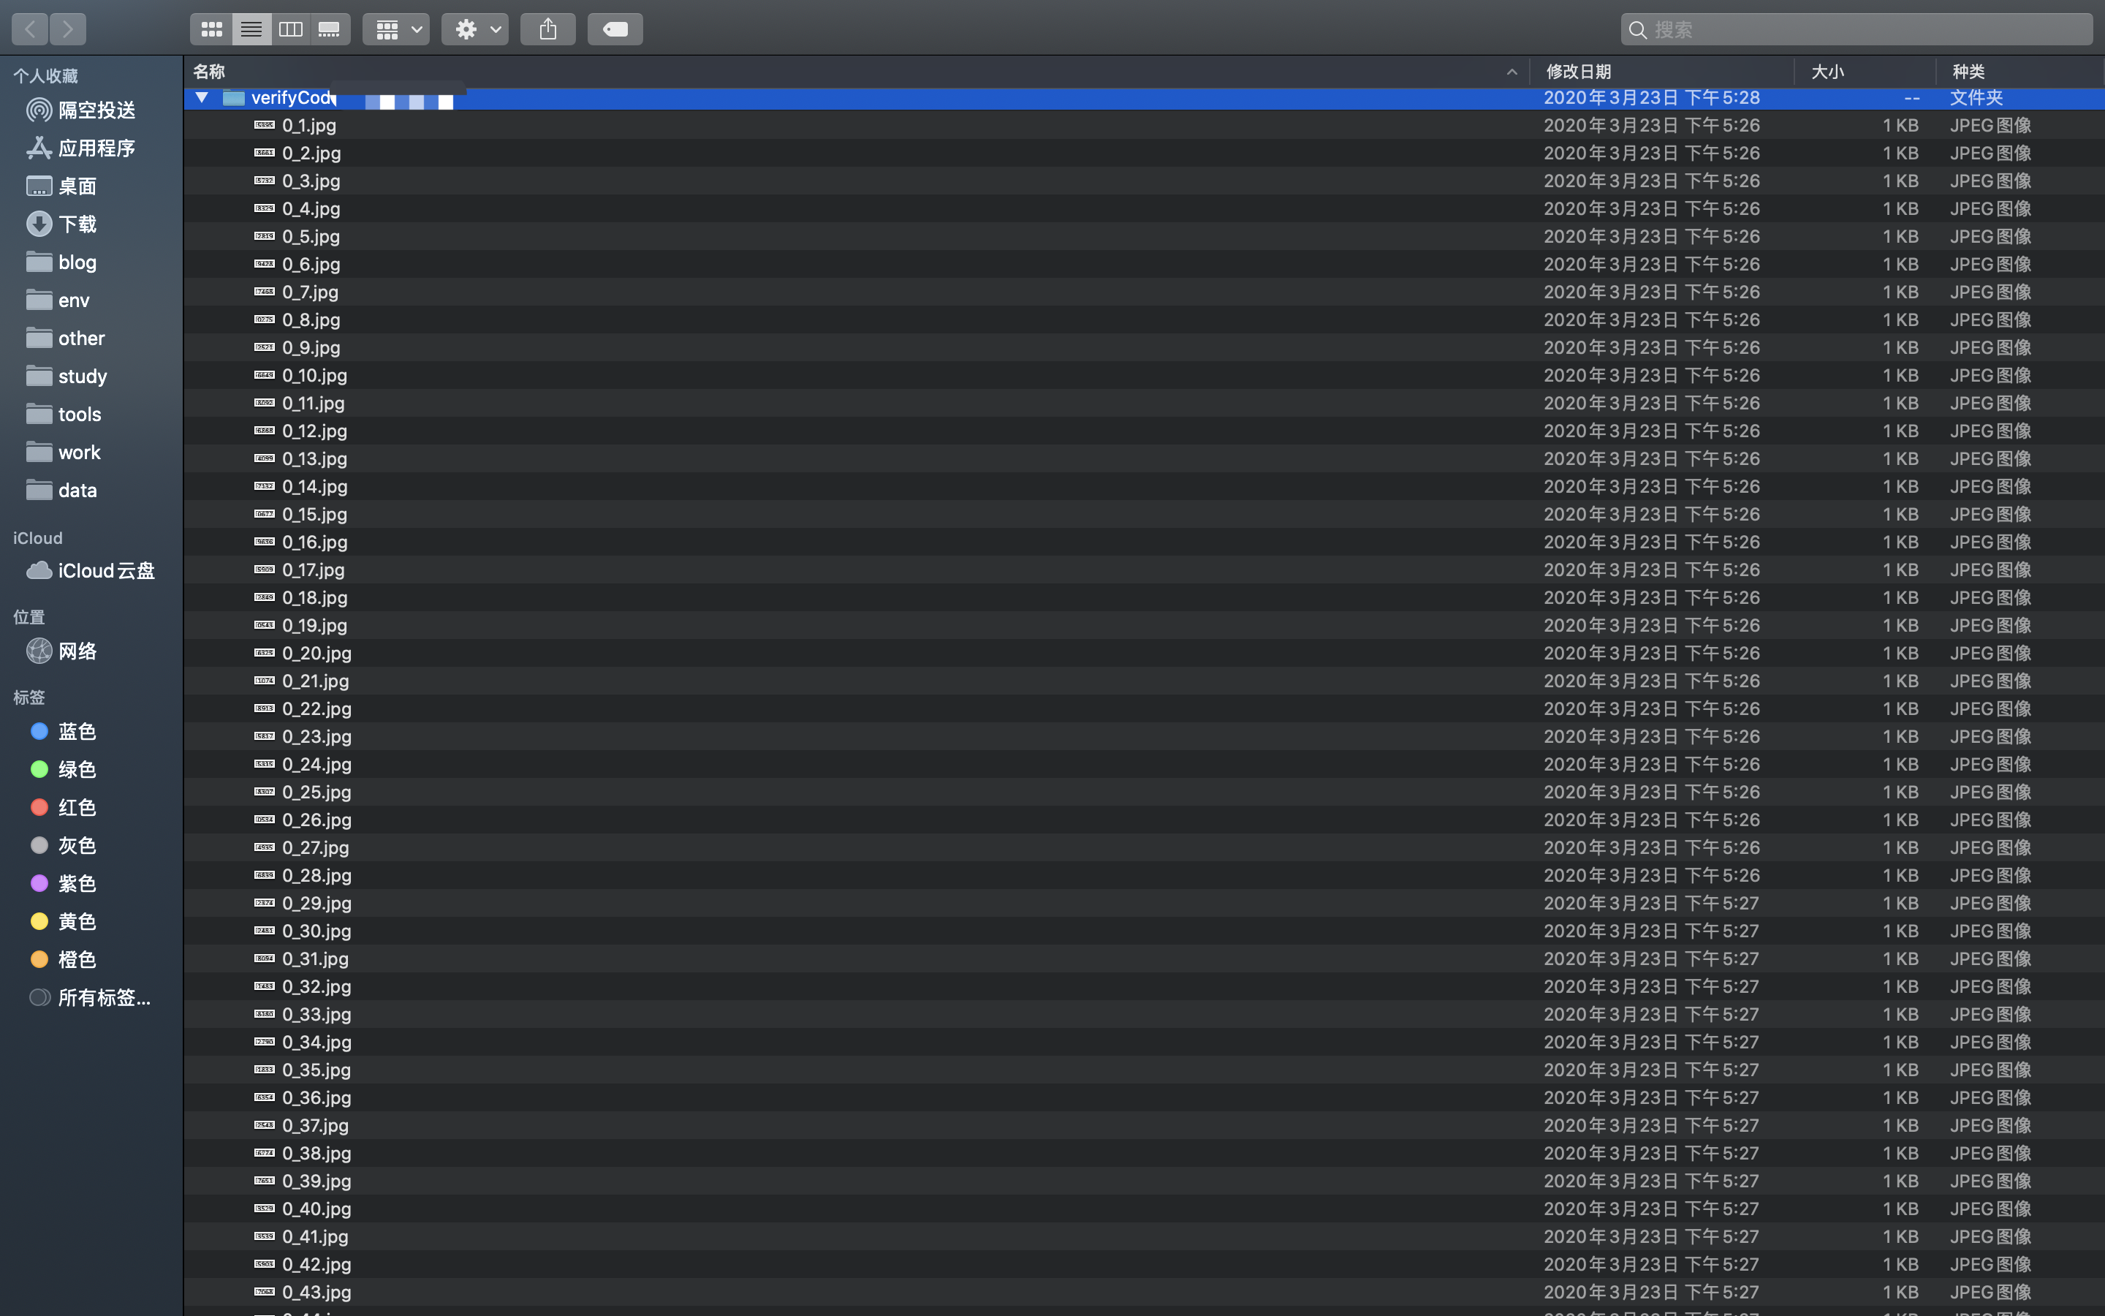Open Network location in sidebar

[77, 651]
